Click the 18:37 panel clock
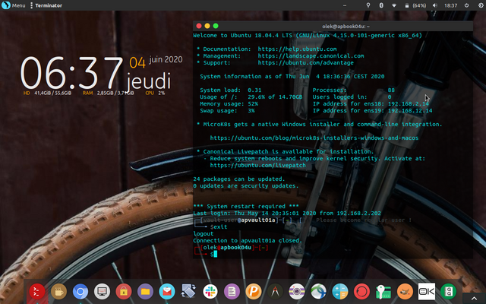Viewport: 486px width, 304px height. tap(450, 5)
